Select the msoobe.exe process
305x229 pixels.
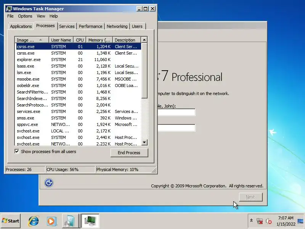(x=79, y=79)
